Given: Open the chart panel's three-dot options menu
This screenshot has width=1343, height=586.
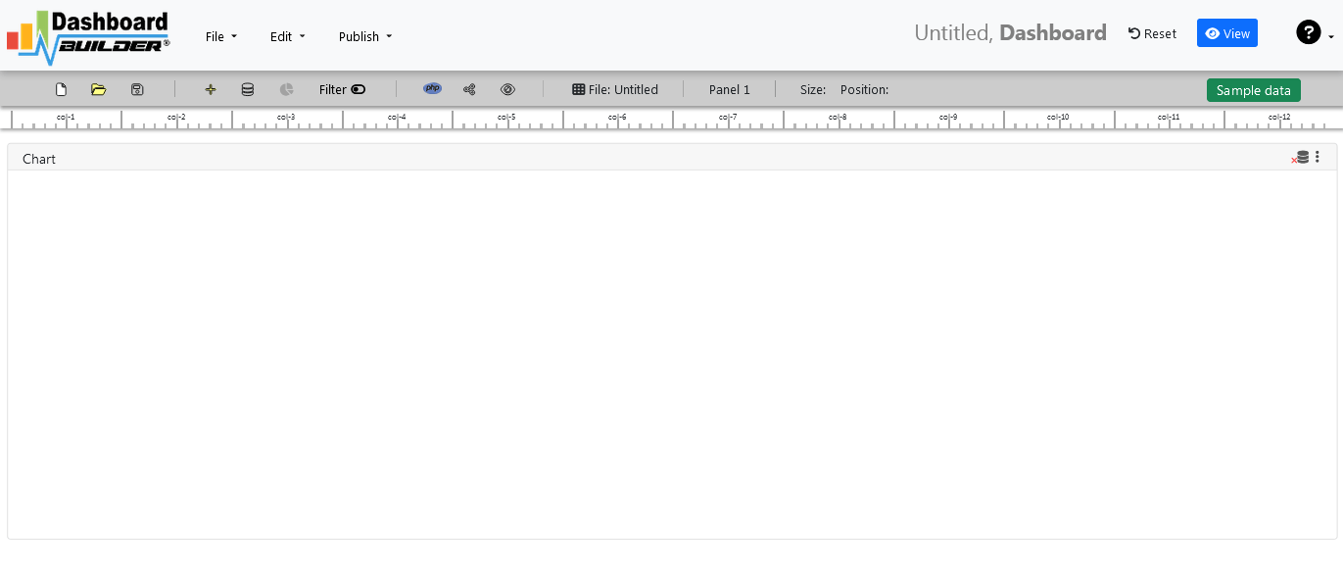Looking at the screenshot, I should [1318, 157].
